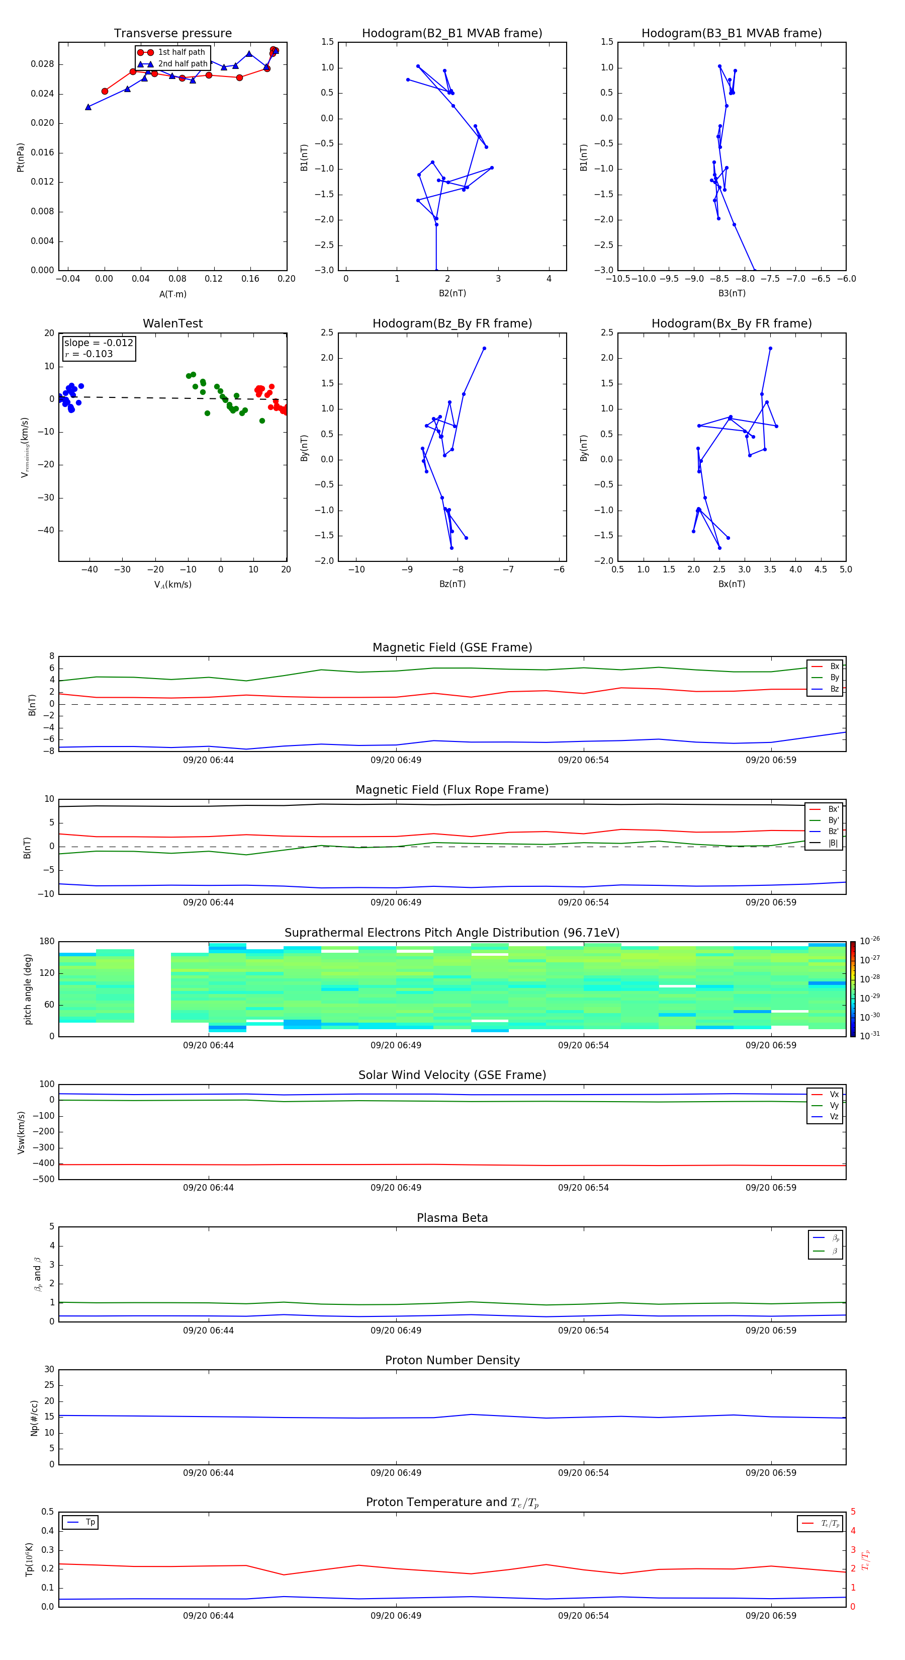
Task: Select the βp legend entry
Action: point(826,1238)
